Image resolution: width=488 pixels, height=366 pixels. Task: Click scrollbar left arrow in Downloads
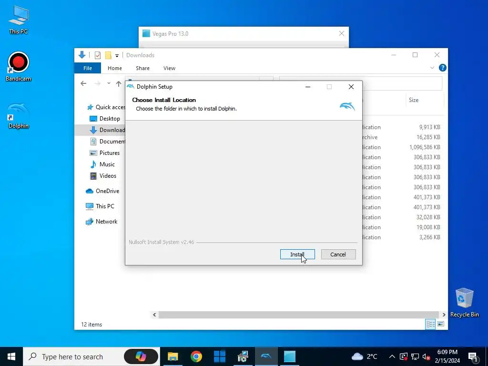154,315
